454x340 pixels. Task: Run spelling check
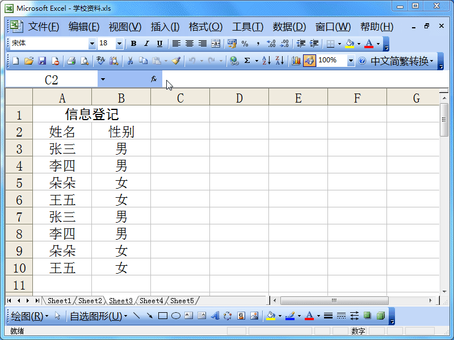click(101, 61)
